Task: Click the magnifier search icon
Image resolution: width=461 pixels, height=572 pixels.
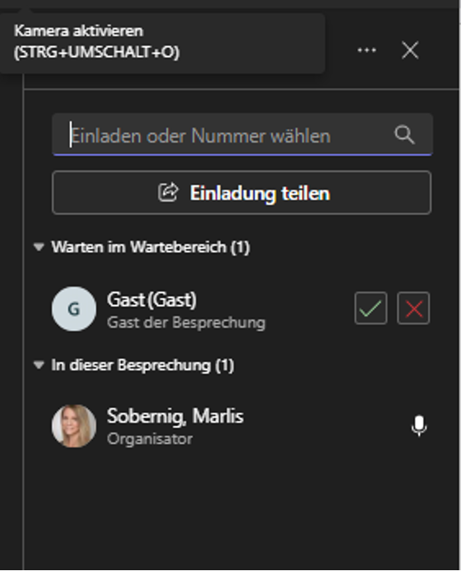Action: [x=404, y=135]
